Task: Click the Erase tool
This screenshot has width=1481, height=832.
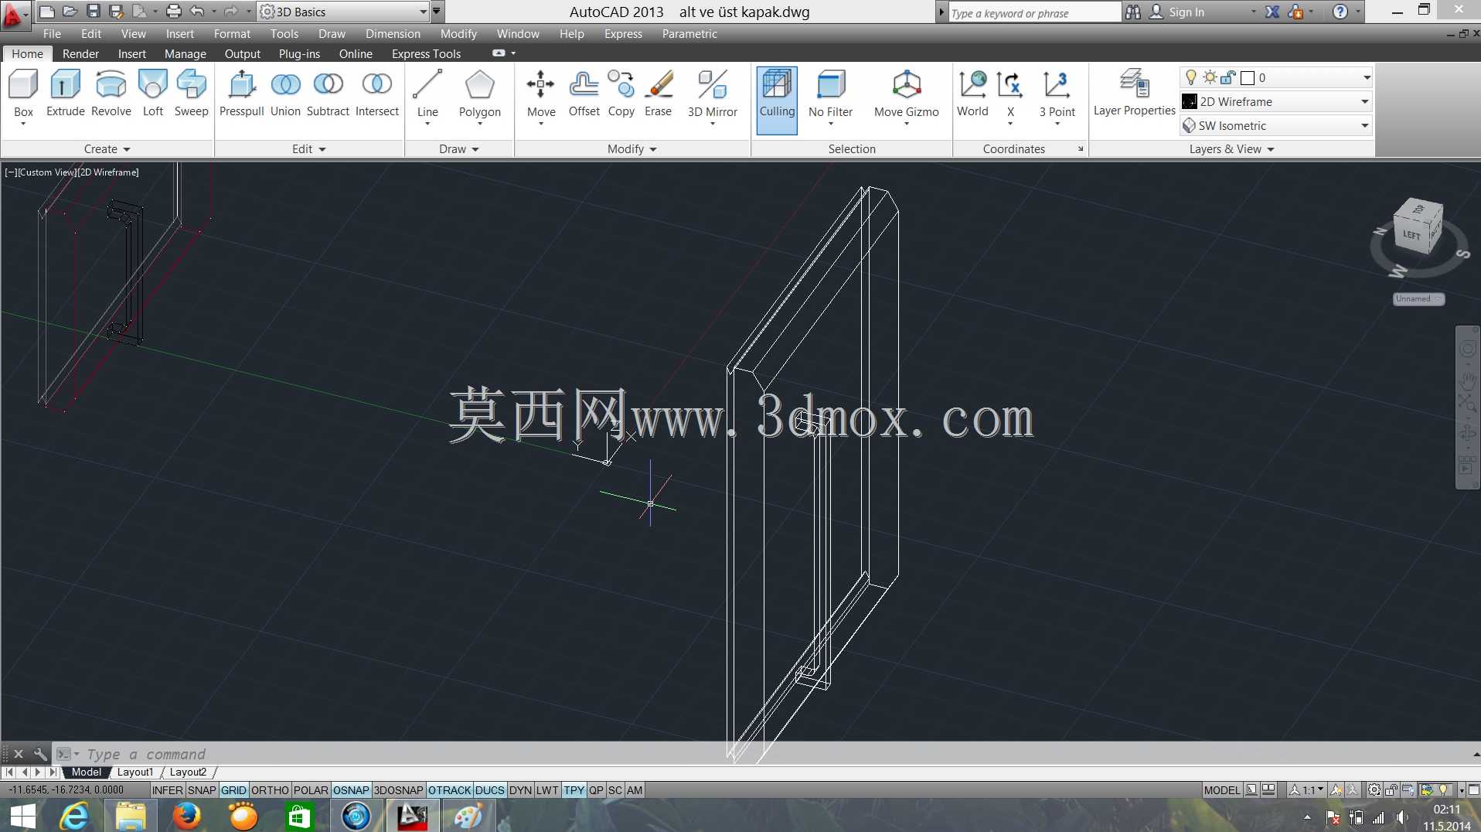Action: click(659, 94)
